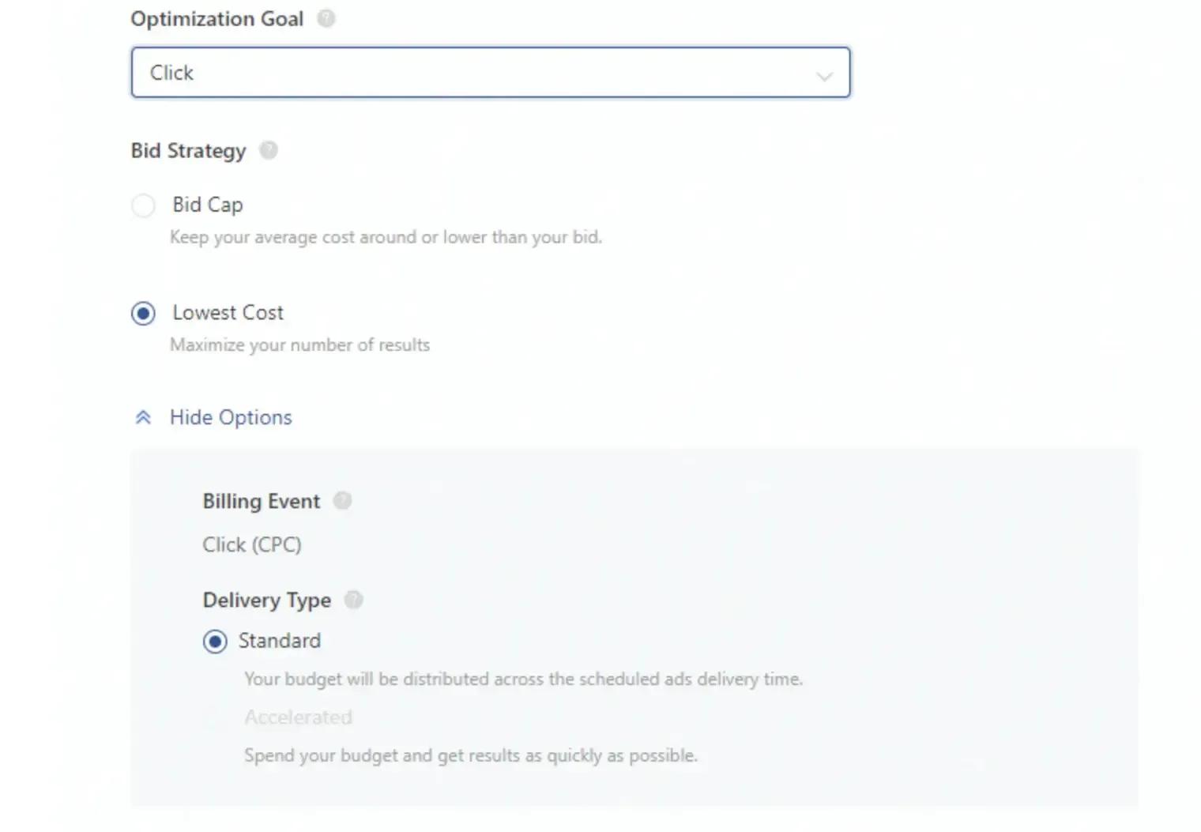Click the Standard delivery description text

pyautogui.click(x=523, y=679)
